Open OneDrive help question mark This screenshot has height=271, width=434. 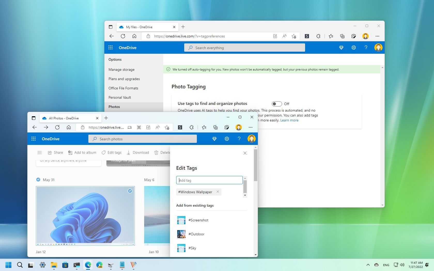point(239,139)
